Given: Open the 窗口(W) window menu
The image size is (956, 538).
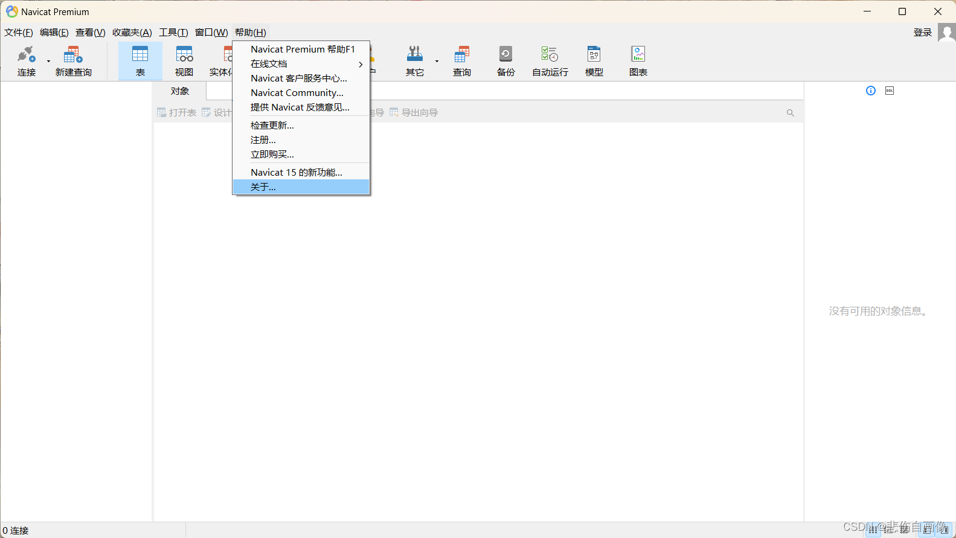Looking at the screenshot, I should point(211,33).
